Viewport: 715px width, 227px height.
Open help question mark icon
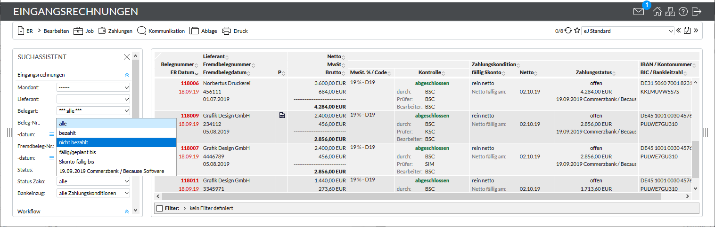[x=683, y=12]
